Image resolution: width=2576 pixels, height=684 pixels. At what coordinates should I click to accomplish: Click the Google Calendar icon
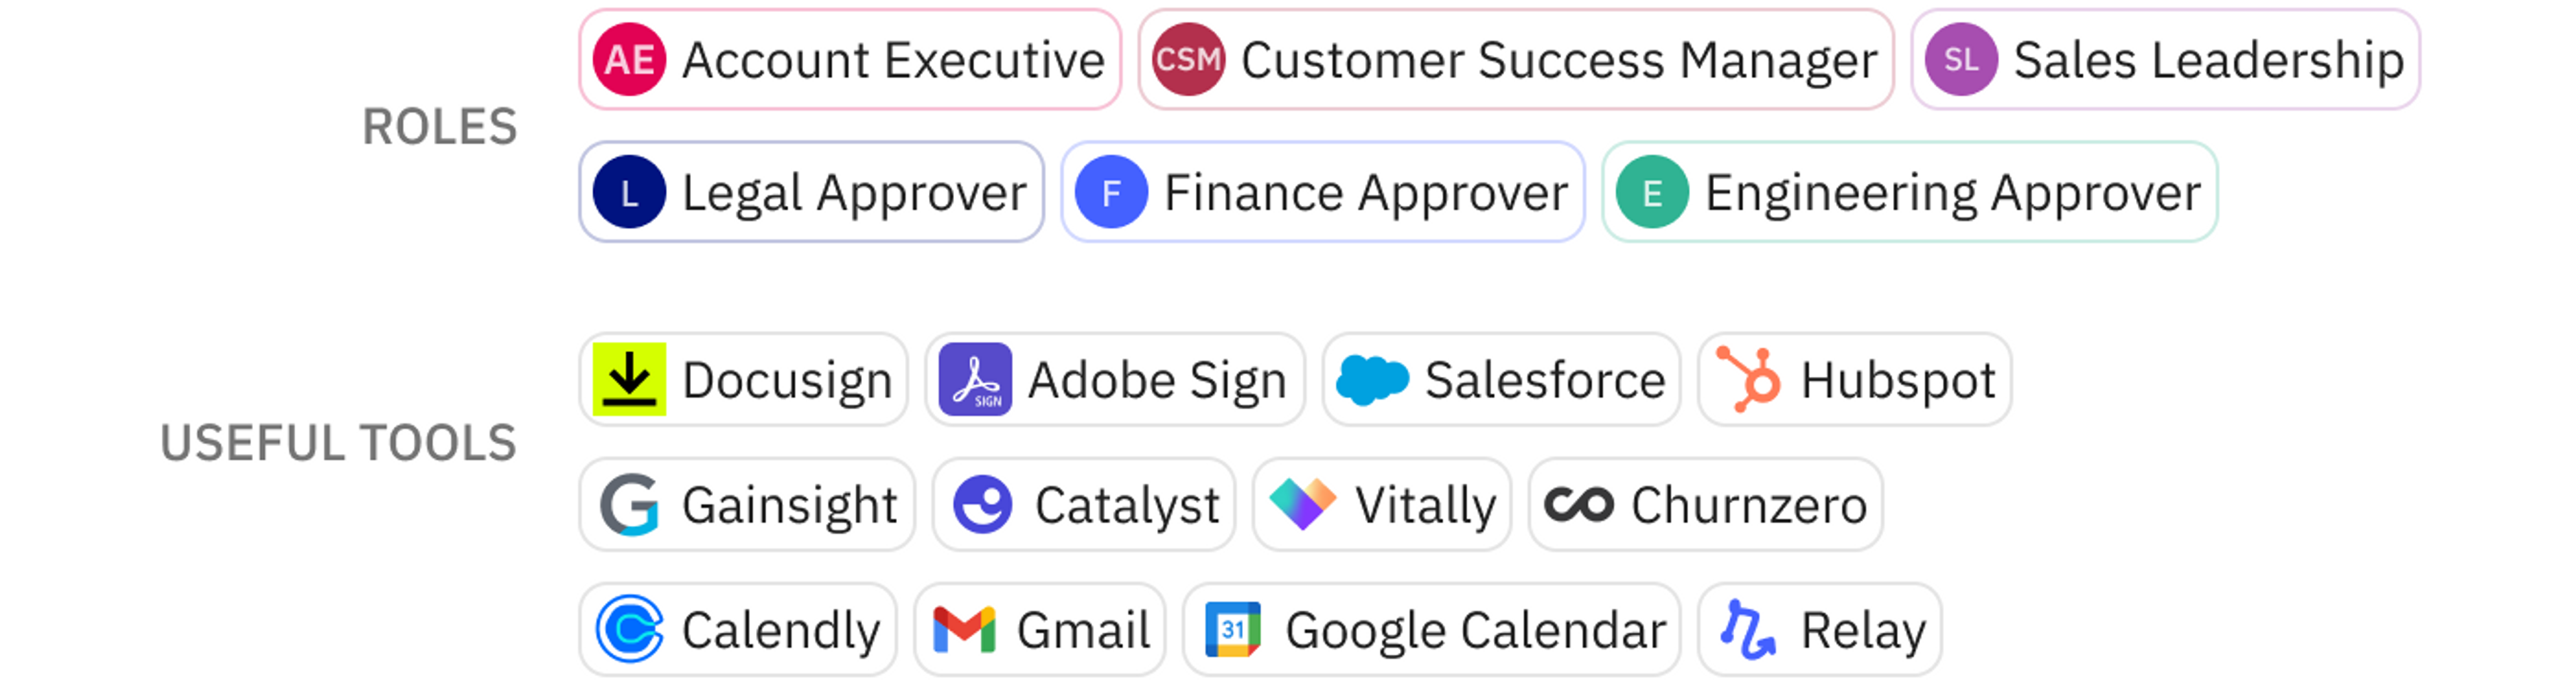point(1233,629)
